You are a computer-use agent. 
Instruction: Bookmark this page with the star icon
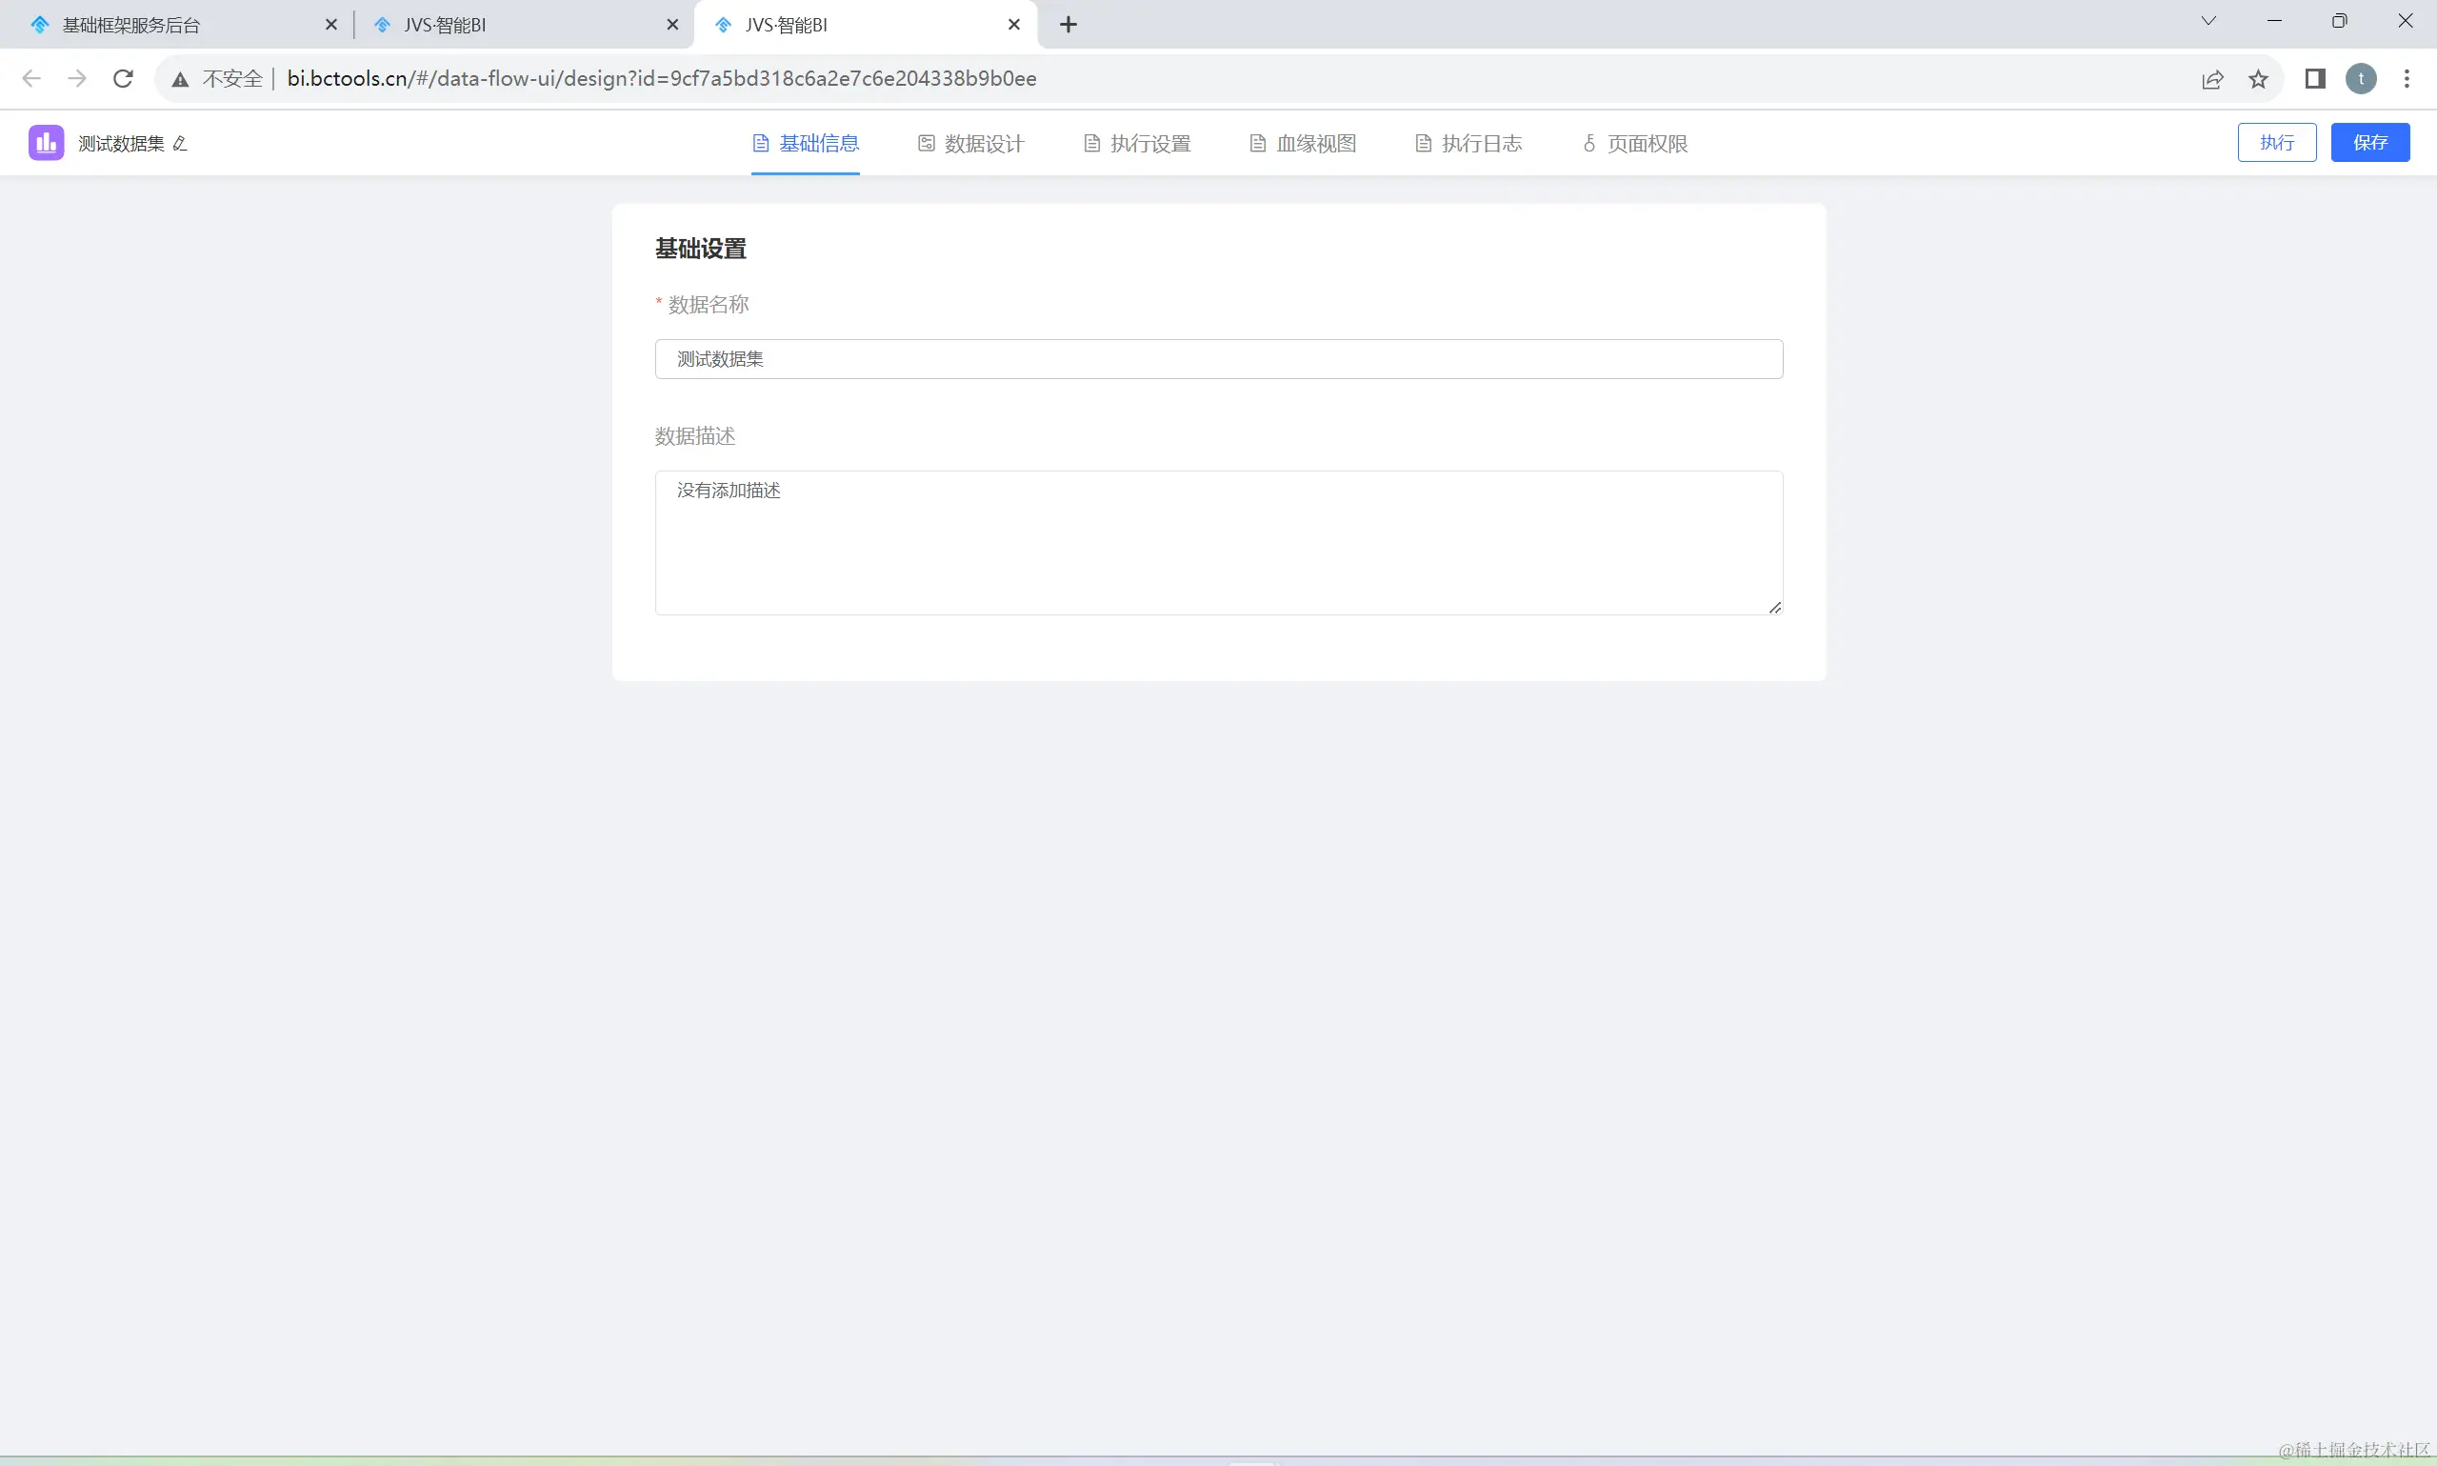click(x=2258, y=79)
